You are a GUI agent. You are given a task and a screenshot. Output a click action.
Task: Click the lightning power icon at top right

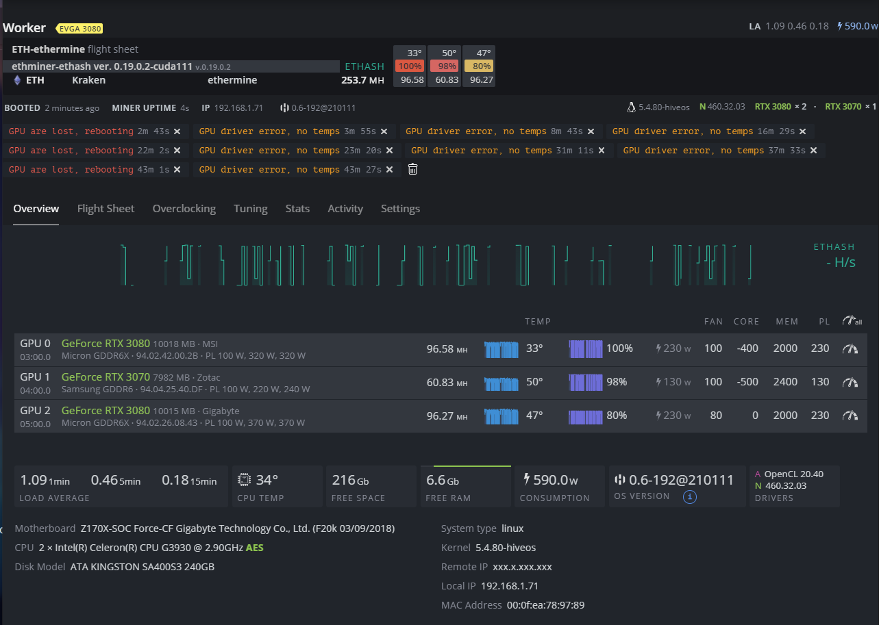841,26
